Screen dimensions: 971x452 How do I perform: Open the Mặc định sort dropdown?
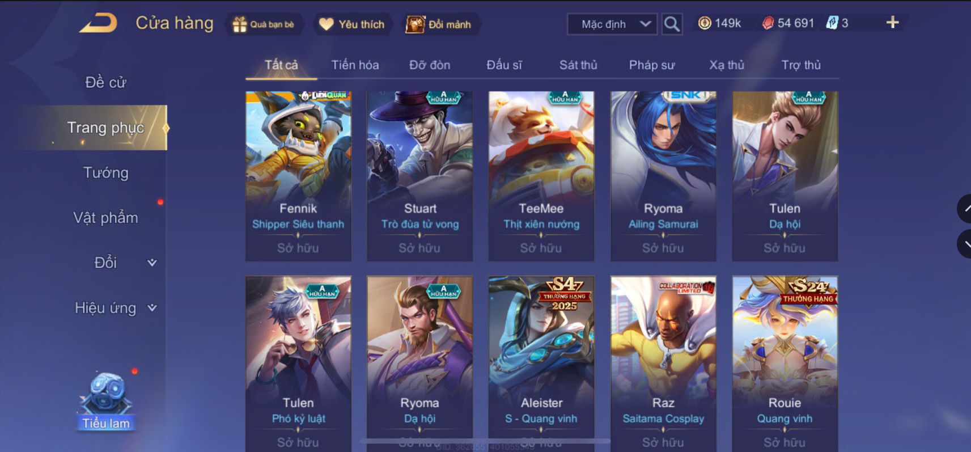point(612,24)
